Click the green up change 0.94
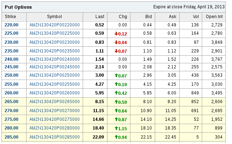The height and width of the screenshot is (144, 232). pyautogui.click(x=121, y=137)
